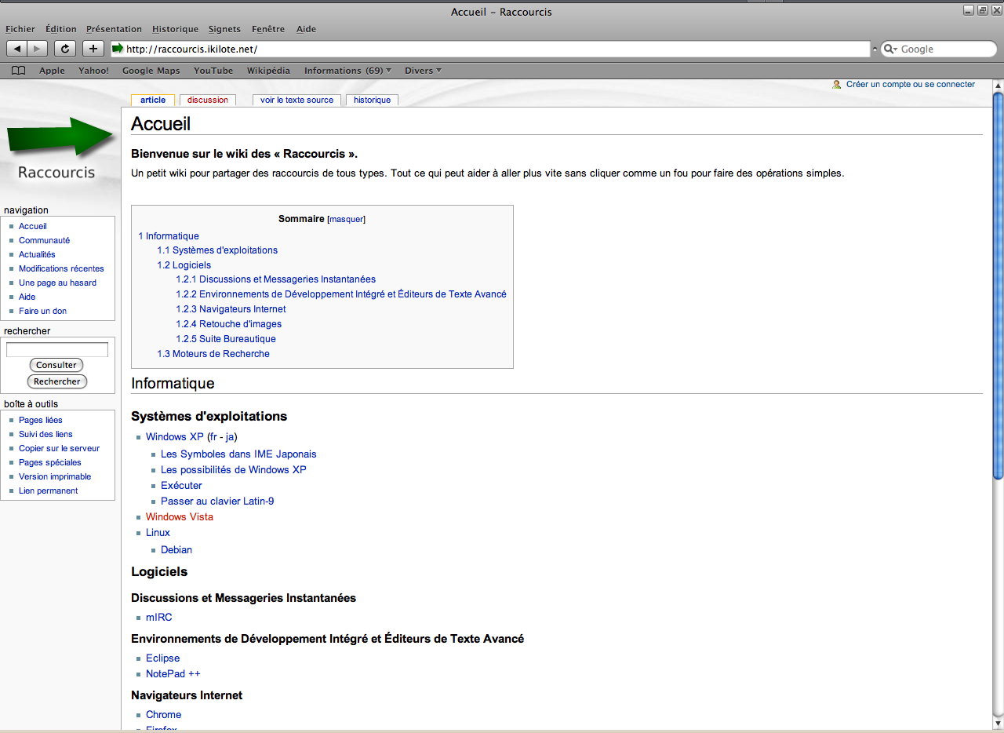Hide the Sommaire with masquer link
This screenshot has width=1004, height=733.
pos(346,220)
